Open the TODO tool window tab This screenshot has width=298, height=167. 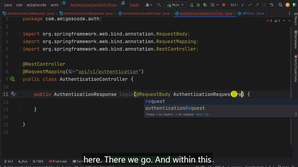[38, 161]
